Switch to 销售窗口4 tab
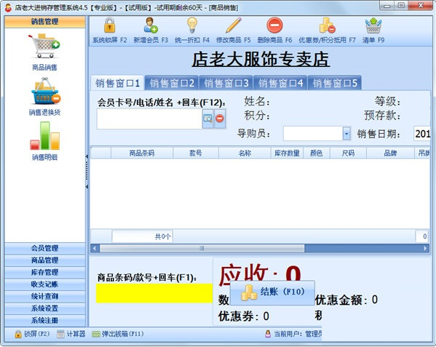Screen dimensions: 436x347 (x=280, y=83)
